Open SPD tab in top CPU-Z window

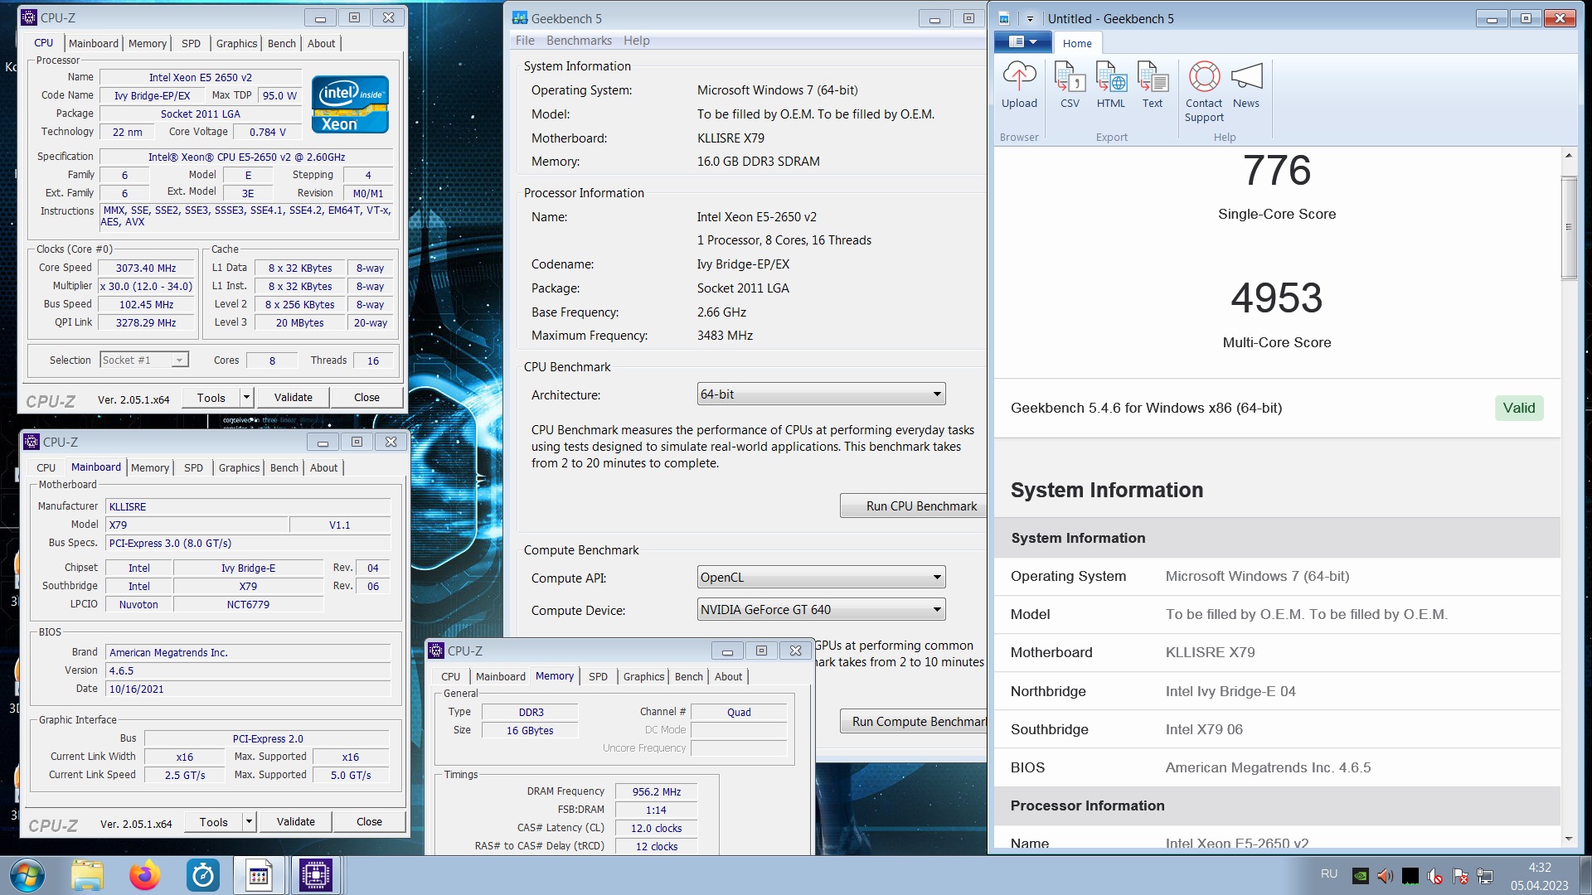click(191, 43)
